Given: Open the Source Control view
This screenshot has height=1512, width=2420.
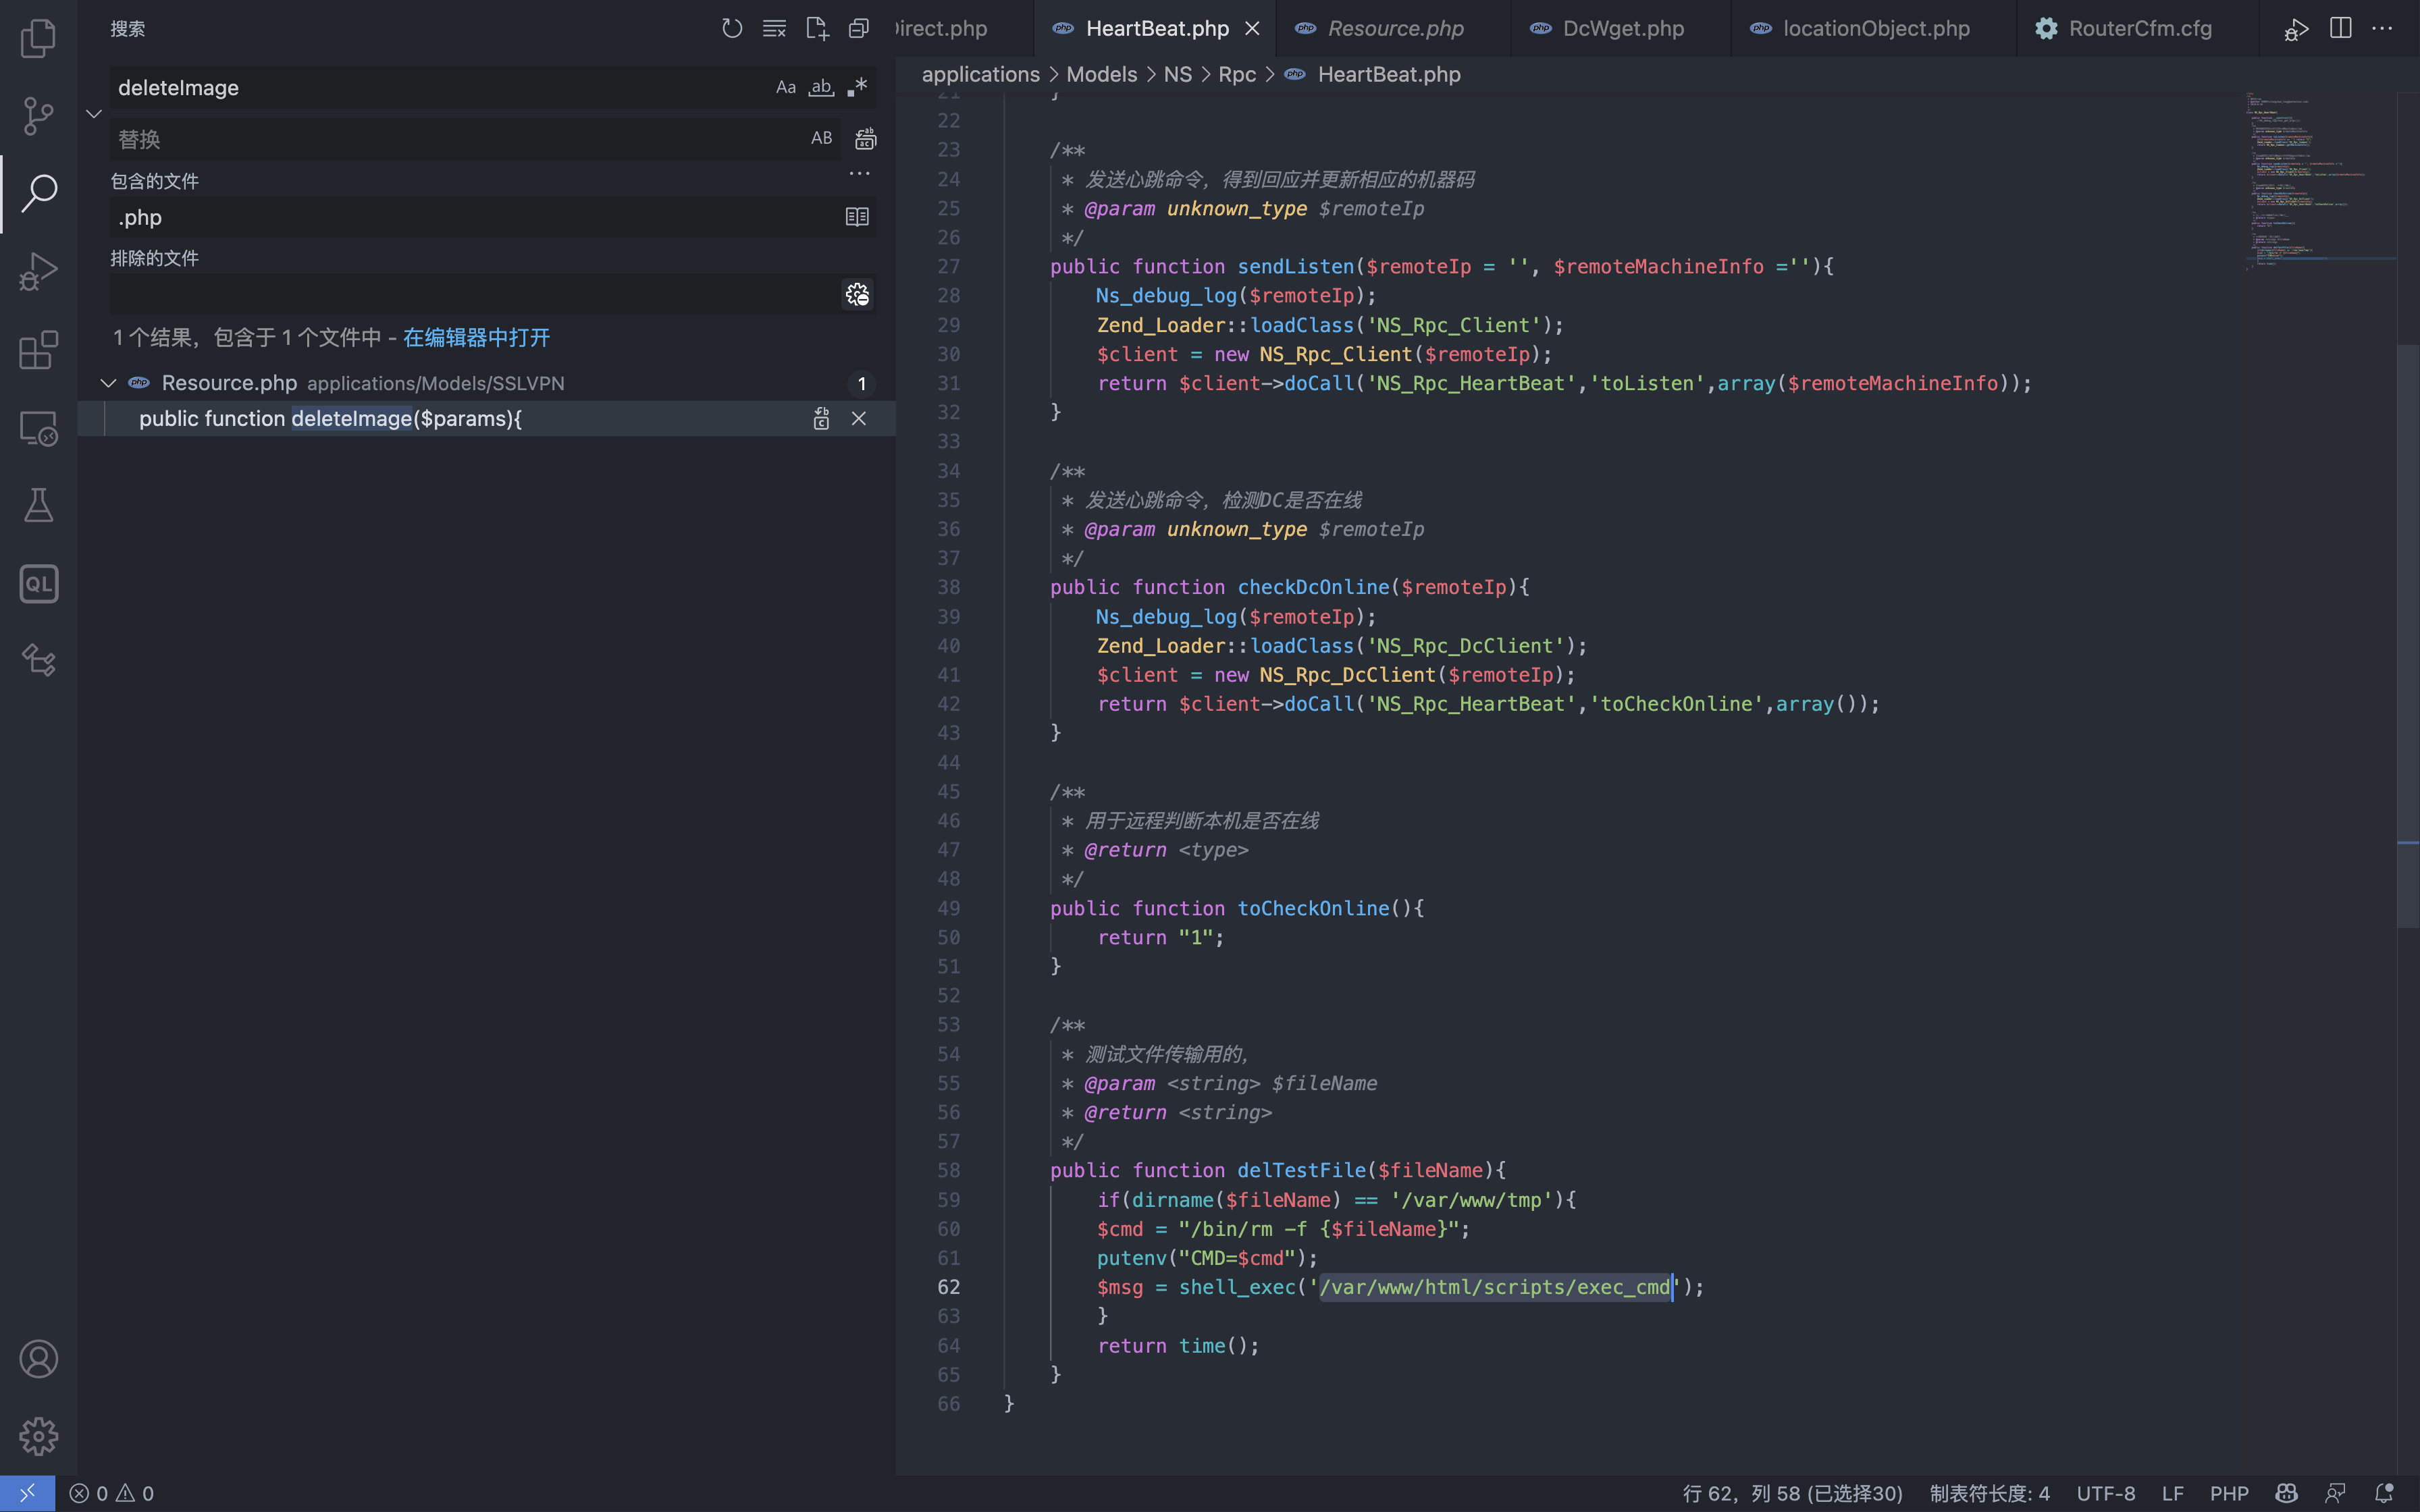Looking at the screenshot, I should point(38,116).
